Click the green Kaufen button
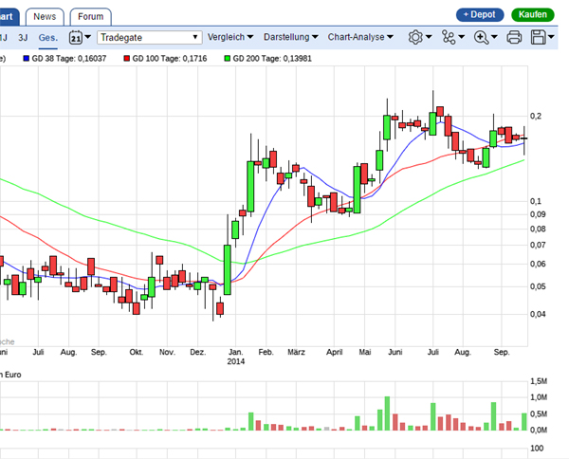The image size is (569, 459). [x=532, y=14]
